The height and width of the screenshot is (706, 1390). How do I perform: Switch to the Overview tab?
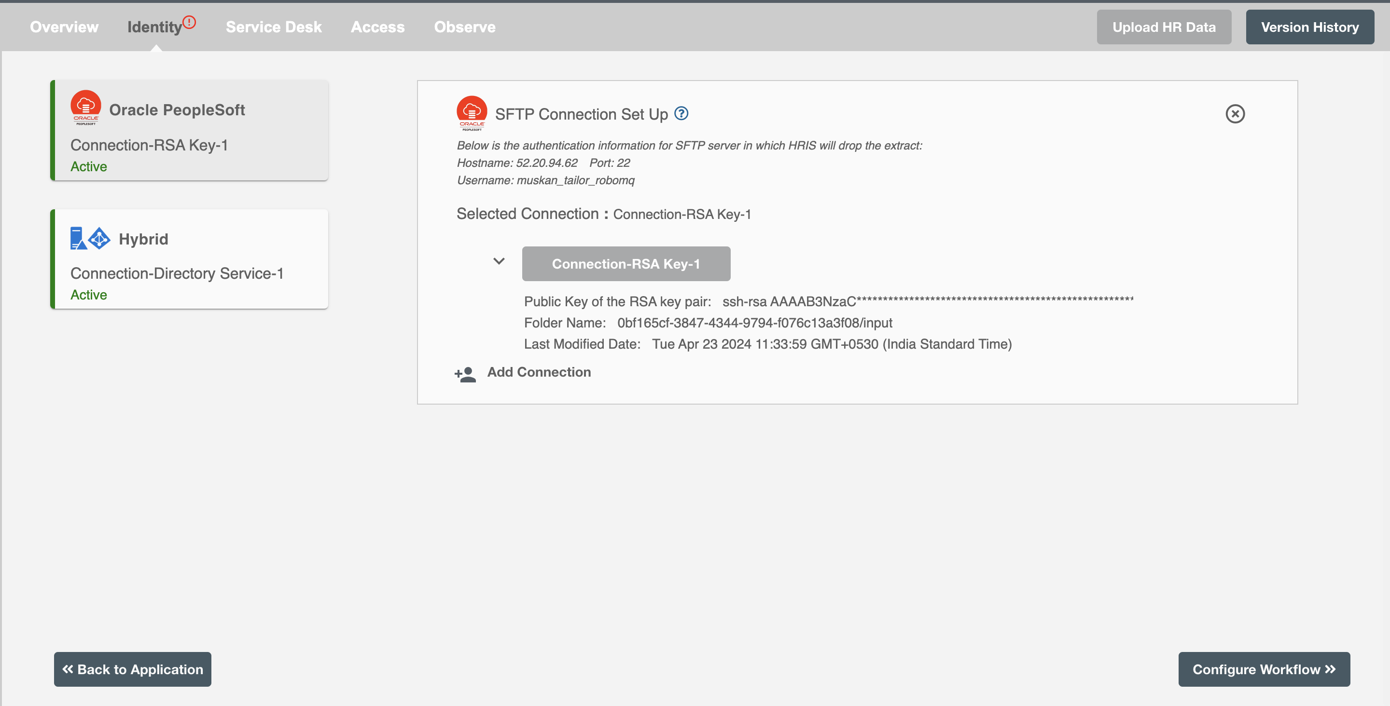coord(64,26)
